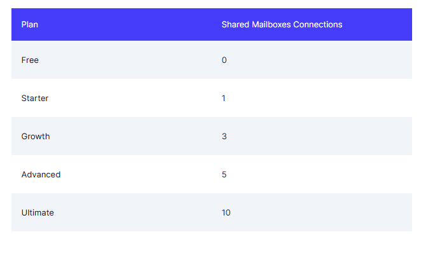This screenshot has width=428, height=267.
Task: Select the Free plan cell
Action: pos(111,60)
